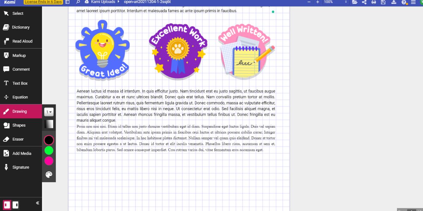Viewport: 423px width, 211px height.
Task: Click the License Ends In 6 Days link
Action: [43, 2]
